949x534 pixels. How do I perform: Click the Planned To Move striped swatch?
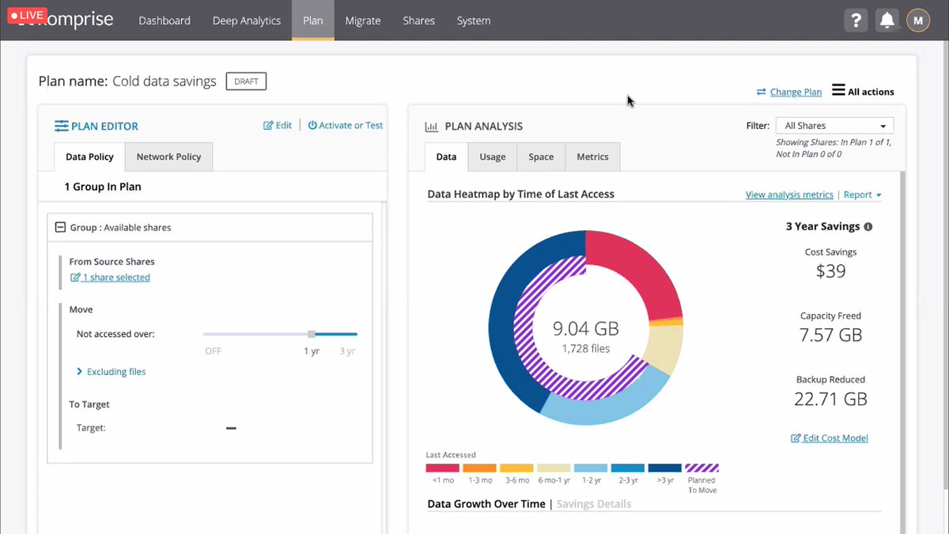click(x=701, y=468)
